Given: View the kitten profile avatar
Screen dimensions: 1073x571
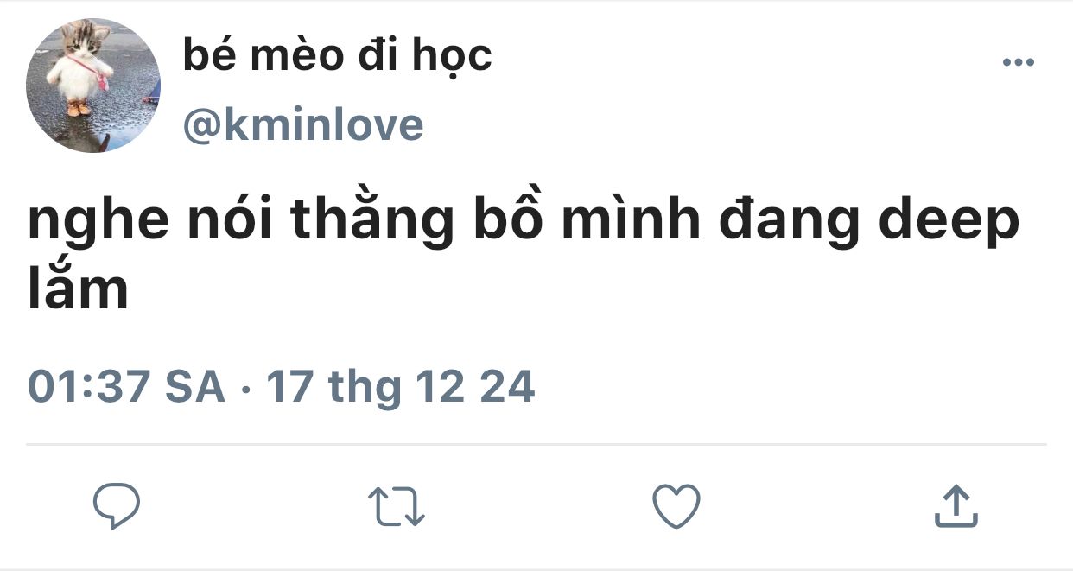Looking at the screenshot, I should (93, 86).
